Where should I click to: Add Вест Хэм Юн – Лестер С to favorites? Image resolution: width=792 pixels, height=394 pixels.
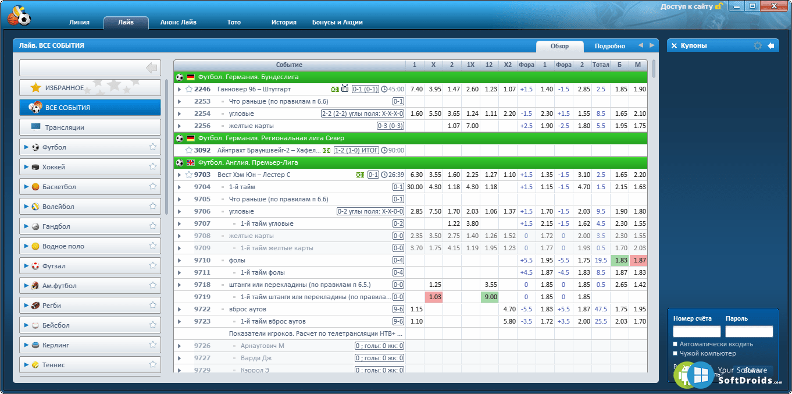click(189, 175)
